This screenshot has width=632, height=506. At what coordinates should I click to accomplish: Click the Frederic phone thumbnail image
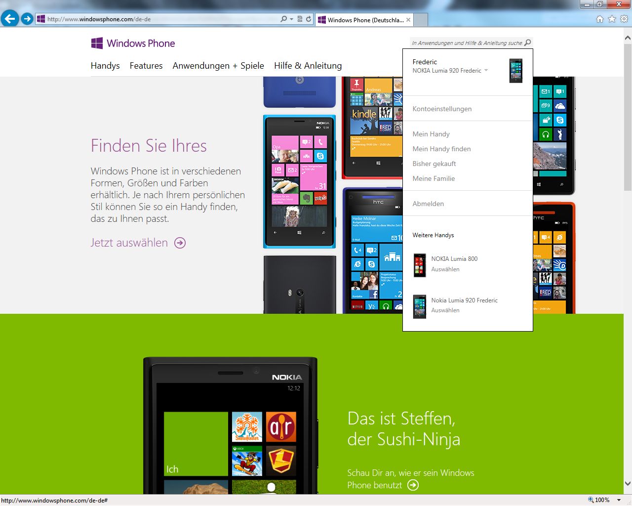516,71
